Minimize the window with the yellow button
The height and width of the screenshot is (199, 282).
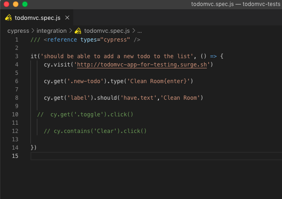tap(15, 5)
